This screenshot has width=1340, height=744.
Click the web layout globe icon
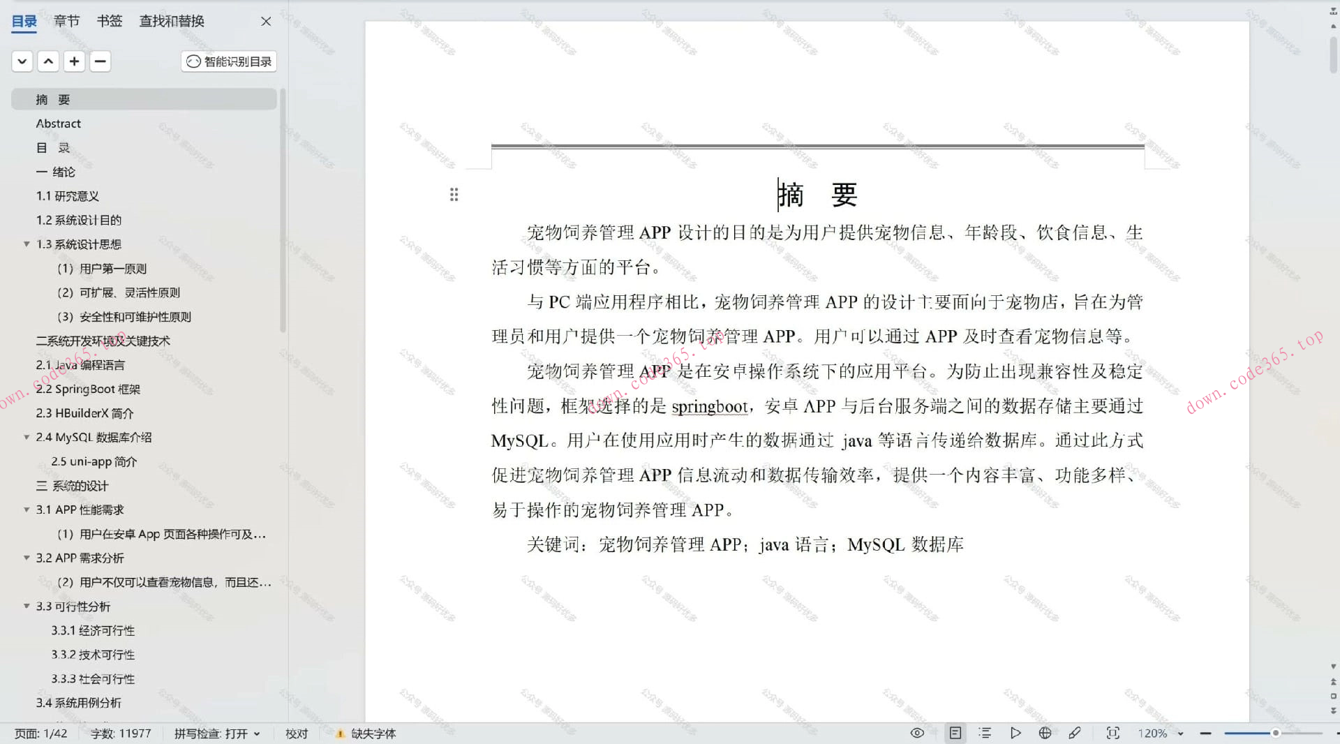point(1045,733)
